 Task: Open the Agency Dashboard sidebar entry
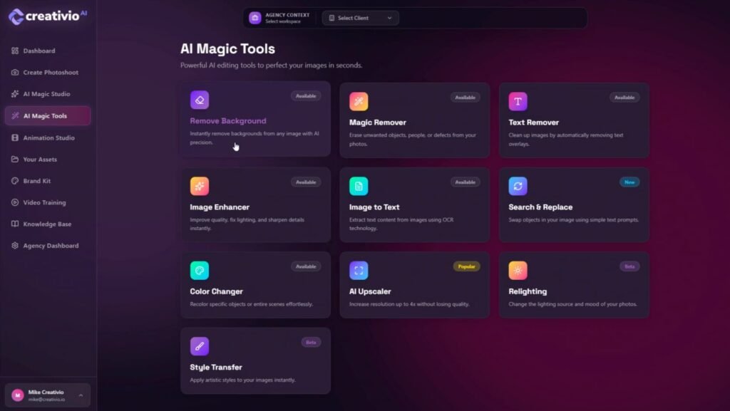click(50, 245)
